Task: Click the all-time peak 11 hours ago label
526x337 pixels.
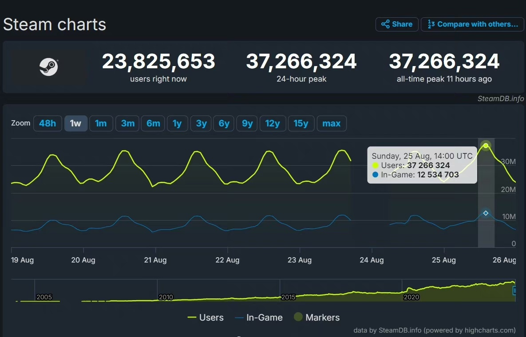Action: [444, 79]
